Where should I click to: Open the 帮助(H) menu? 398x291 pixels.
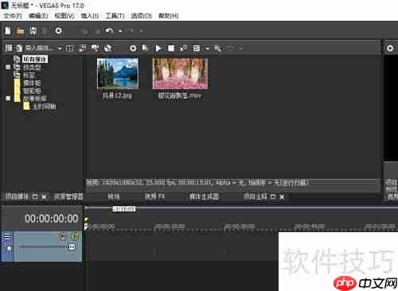168,16
